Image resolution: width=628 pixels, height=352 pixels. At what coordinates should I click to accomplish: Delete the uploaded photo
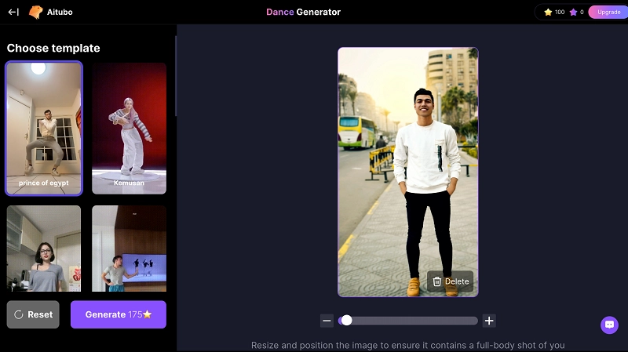pos(450,281)
